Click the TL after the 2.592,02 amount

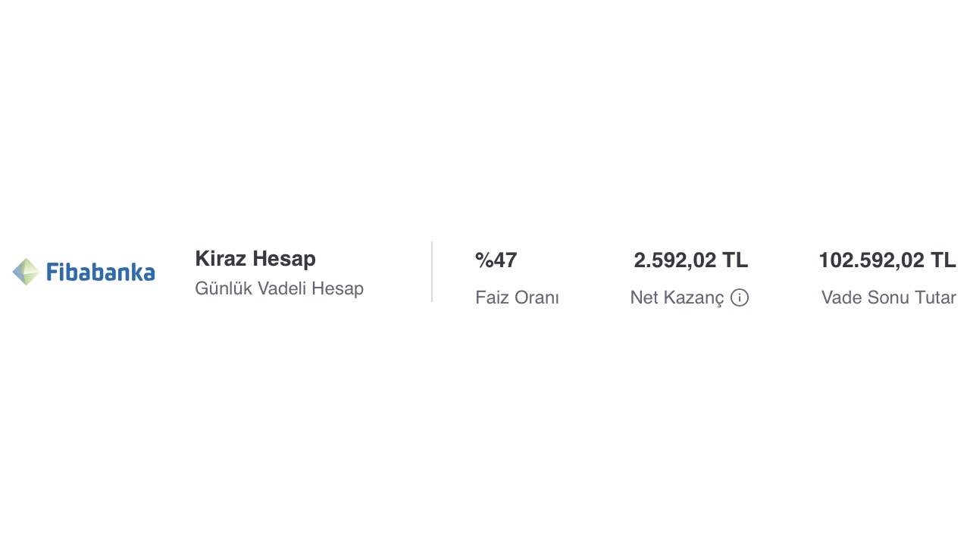tap(735, 260)
